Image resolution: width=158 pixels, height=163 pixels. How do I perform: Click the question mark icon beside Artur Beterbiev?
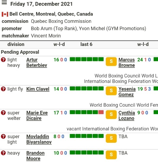3,60
